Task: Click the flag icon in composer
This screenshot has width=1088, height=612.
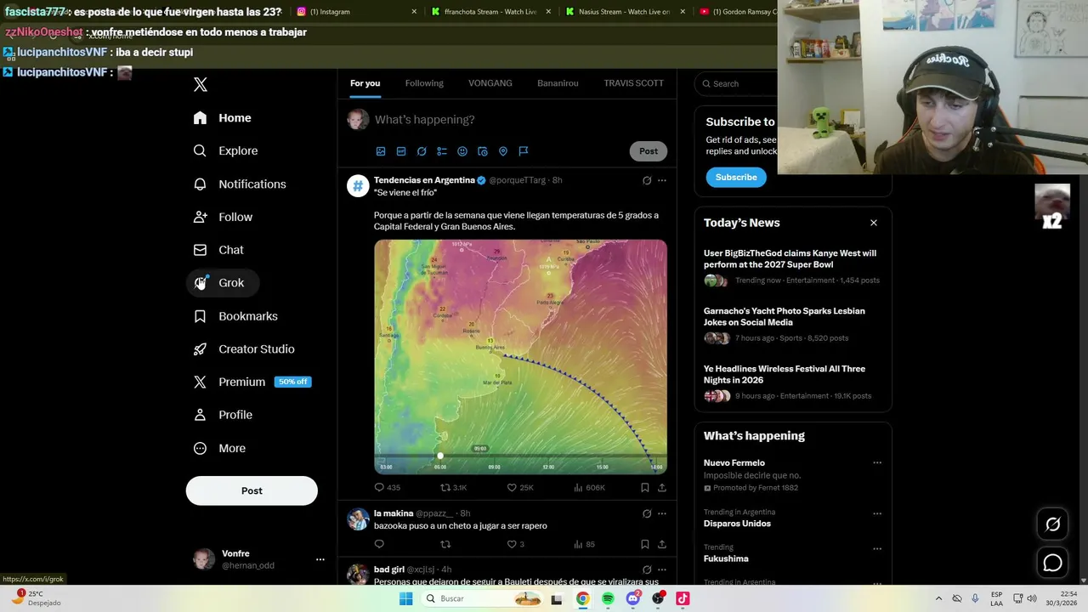Action: coord(524,151)
